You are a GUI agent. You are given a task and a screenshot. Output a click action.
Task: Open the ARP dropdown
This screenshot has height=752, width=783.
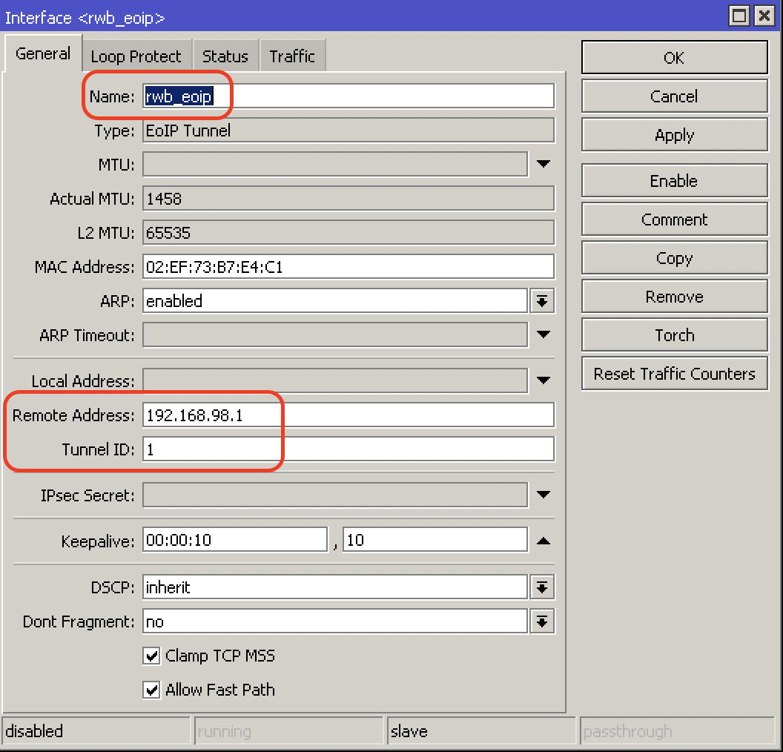pos(543,301)
